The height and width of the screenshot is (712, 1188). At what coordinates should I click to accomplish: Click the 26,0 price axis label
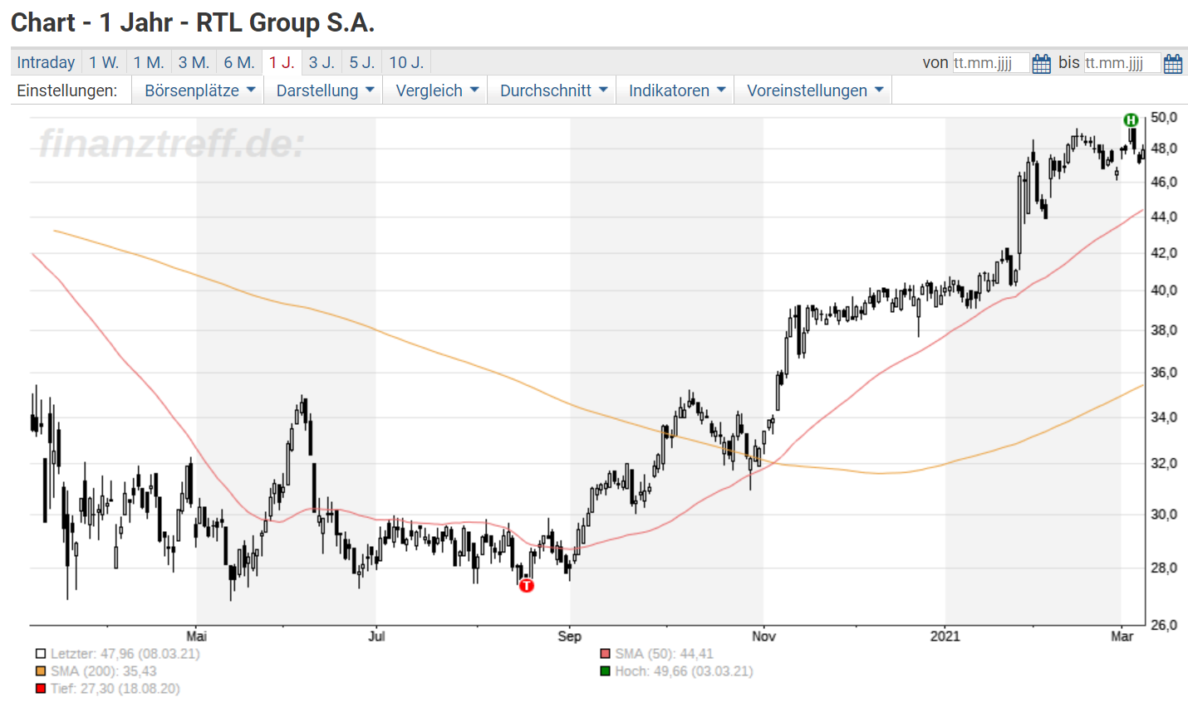(x=1164, y=625)
